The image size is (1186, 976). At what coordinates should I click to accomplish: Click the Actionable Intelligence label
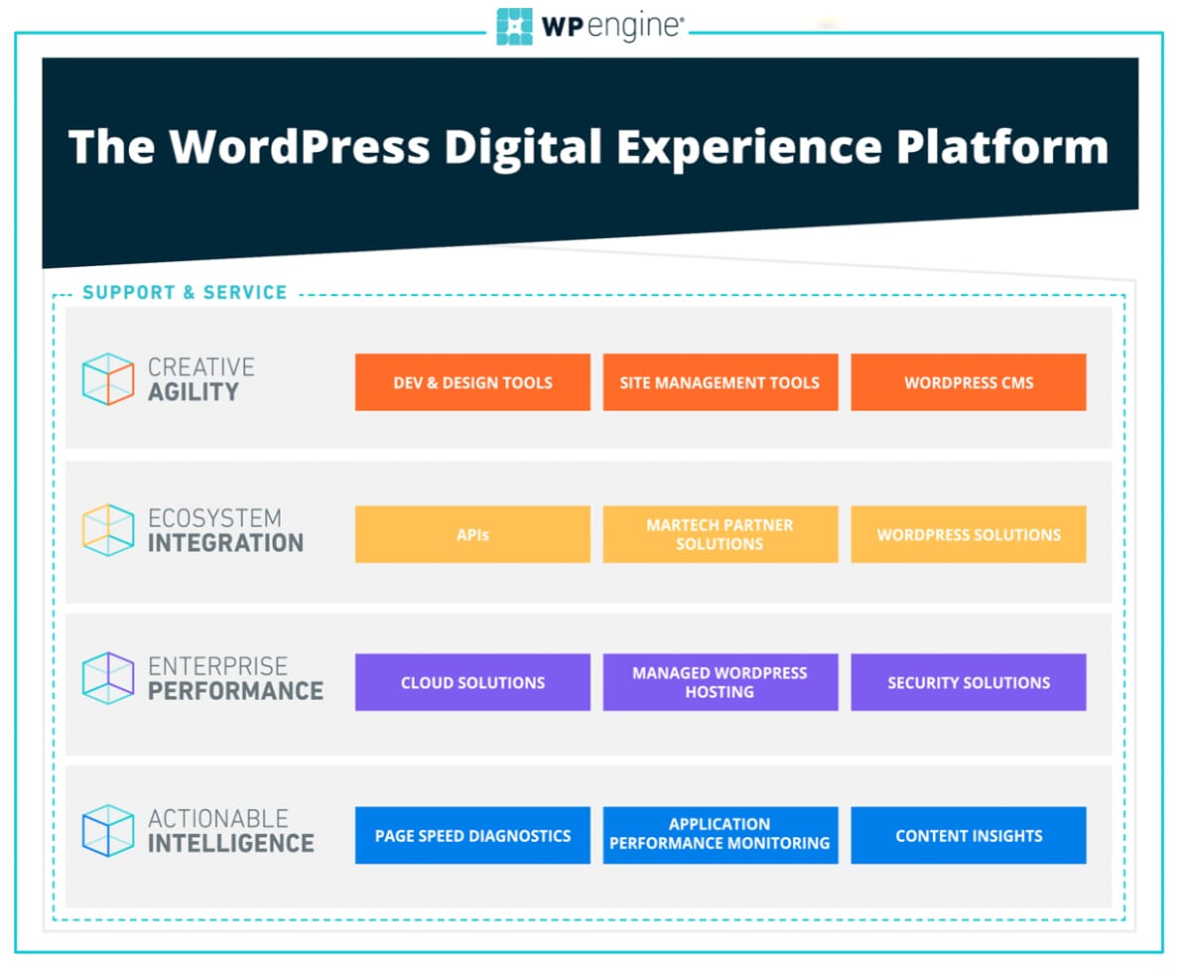click(230, 831)
